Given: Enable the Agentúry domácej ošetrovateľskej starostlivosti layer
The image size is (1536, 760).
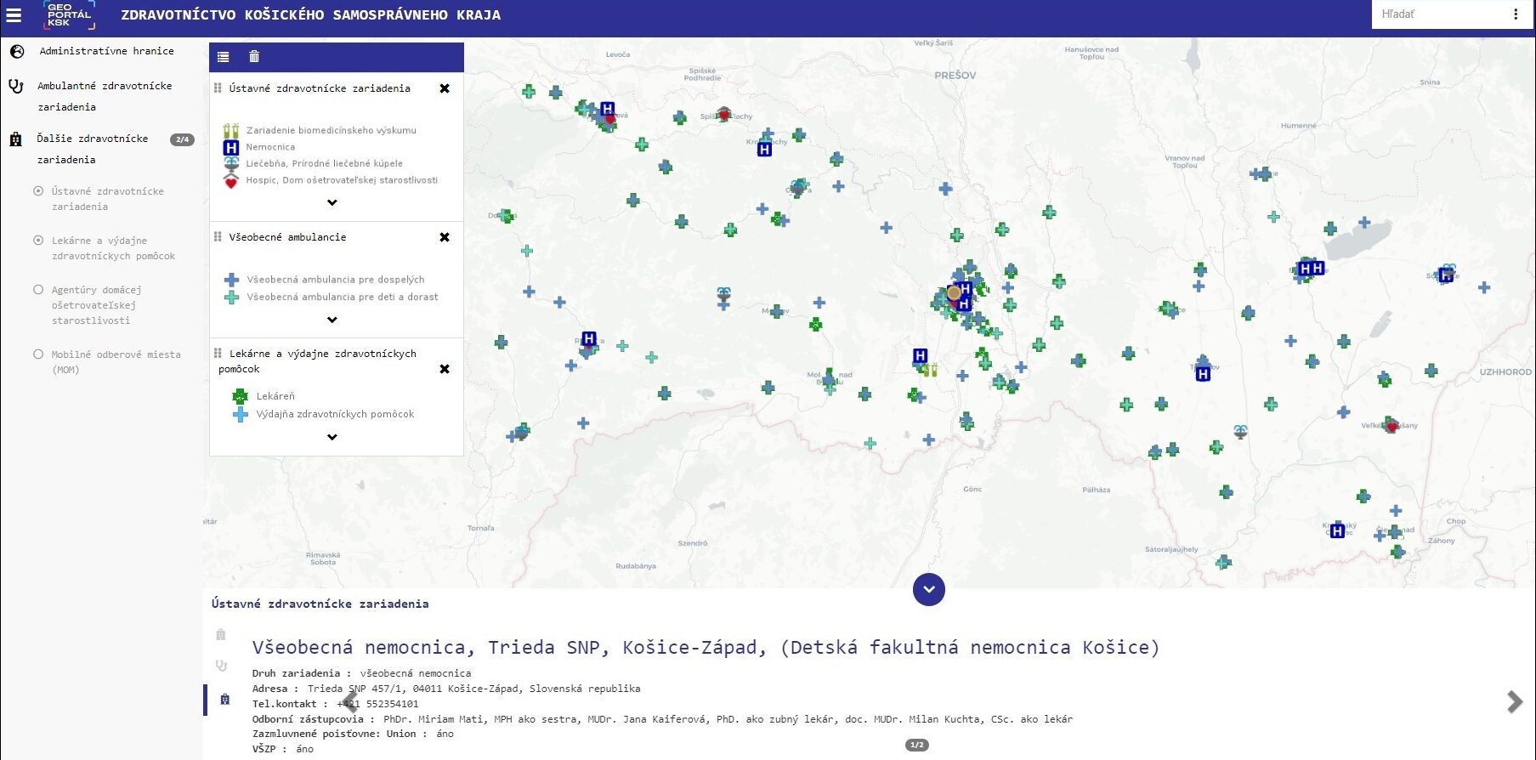Looking at the screenshot, I should [x=38, y=290].
